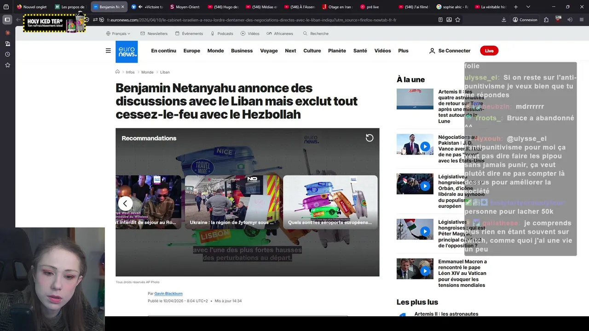Open the Vidéos main navigation item
This screenshot has width=589, height=331.
[382, 51]
